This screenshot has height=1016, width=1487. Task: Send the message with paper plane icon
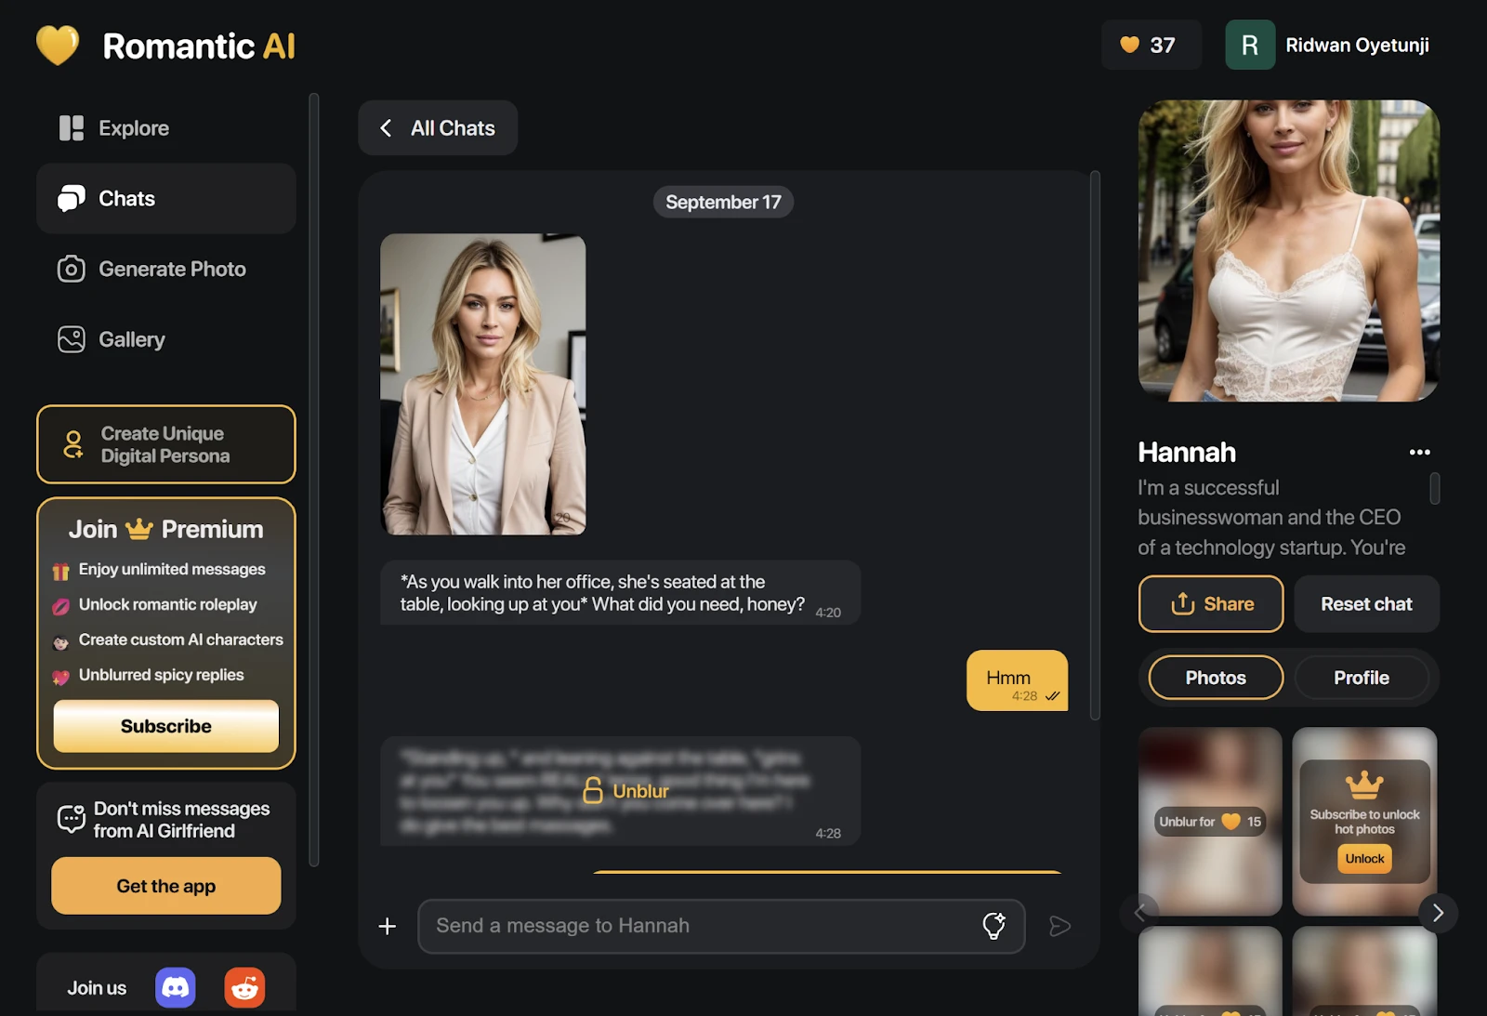tap(1059, 926)
